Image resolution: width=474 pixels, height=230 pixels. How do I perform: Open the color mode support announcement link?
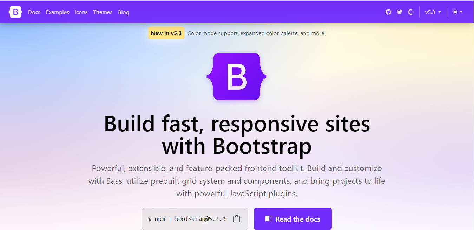click(x=257, y=33)
